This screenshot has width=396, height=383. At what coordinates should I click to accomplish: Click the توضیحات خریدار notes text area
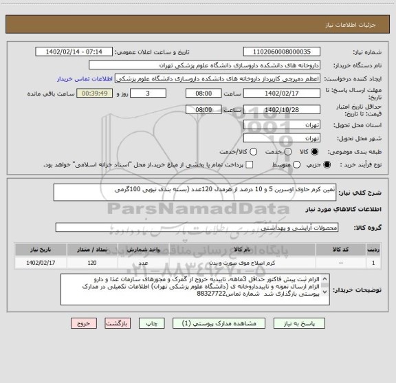pos(195,289)
